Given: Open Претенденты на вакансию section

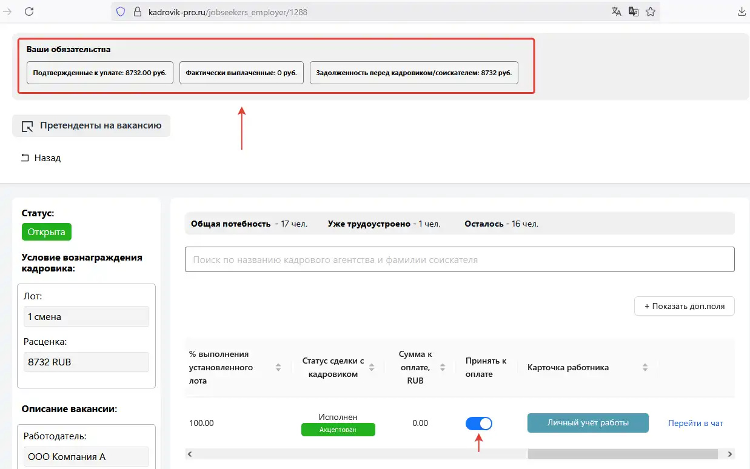Looking at the screenshot, I should 91,126.
